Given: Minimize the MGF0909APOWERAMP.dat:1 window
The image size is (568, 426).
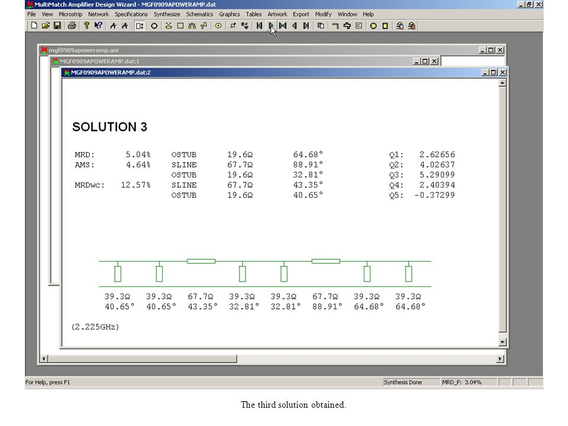Looking at the screenshot, I should (417, 61).
